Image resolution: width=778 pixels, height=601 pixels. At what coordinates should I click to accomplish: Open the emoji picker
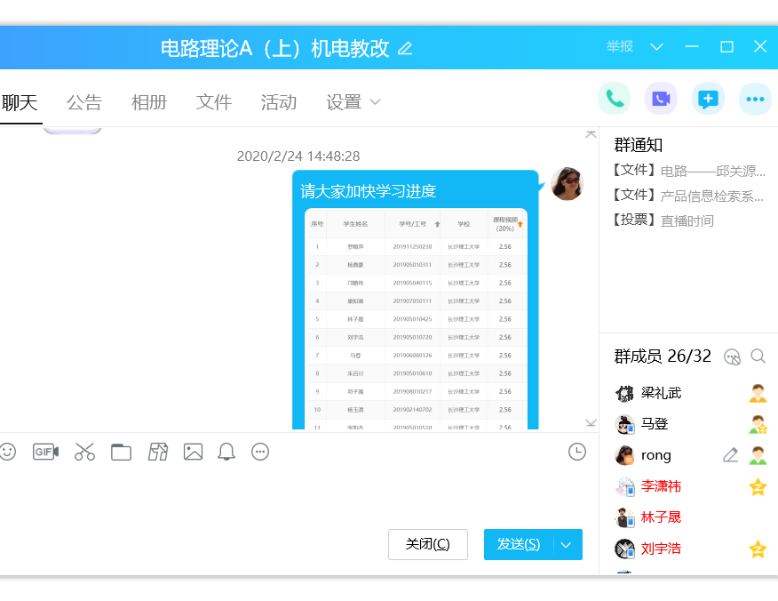click(7, 452)
